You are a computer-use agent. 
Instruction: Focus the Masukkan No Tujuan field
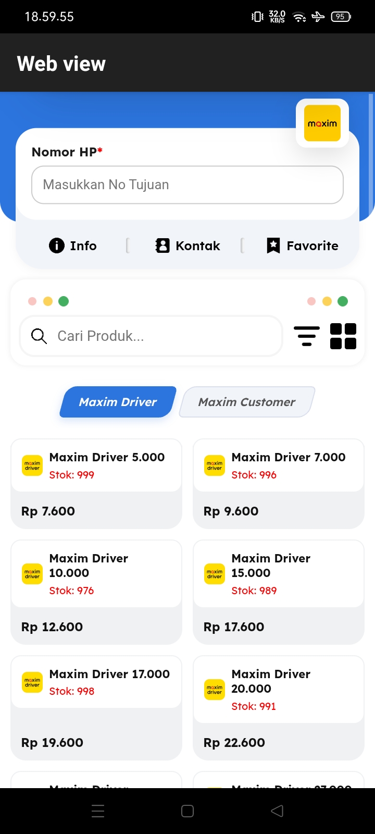click(187, 185)
